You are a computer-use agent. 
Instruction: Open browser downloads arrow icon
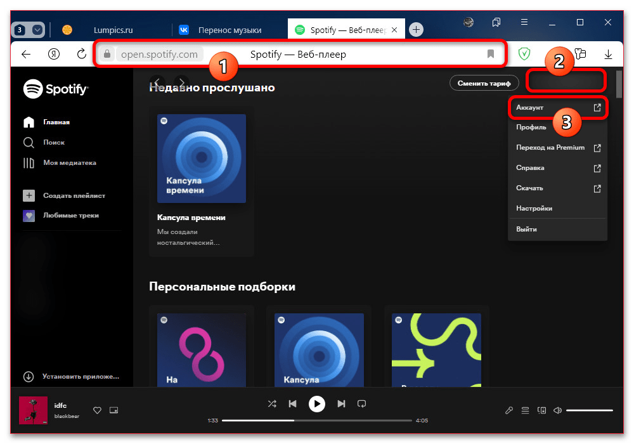(608, 54)
